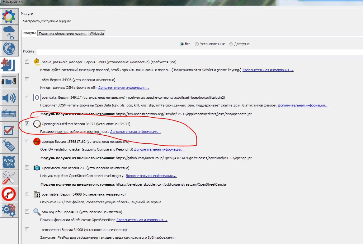Enable the OpenStreetCam plugin checkbox
The image size is (363, 244).
point(27,168)
